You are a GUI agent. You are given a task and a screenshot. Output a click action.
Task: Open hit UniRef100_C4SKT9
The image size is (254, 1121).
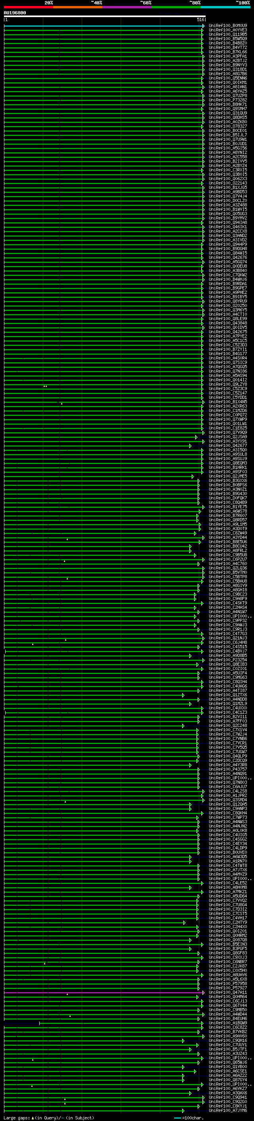(228, 603)
